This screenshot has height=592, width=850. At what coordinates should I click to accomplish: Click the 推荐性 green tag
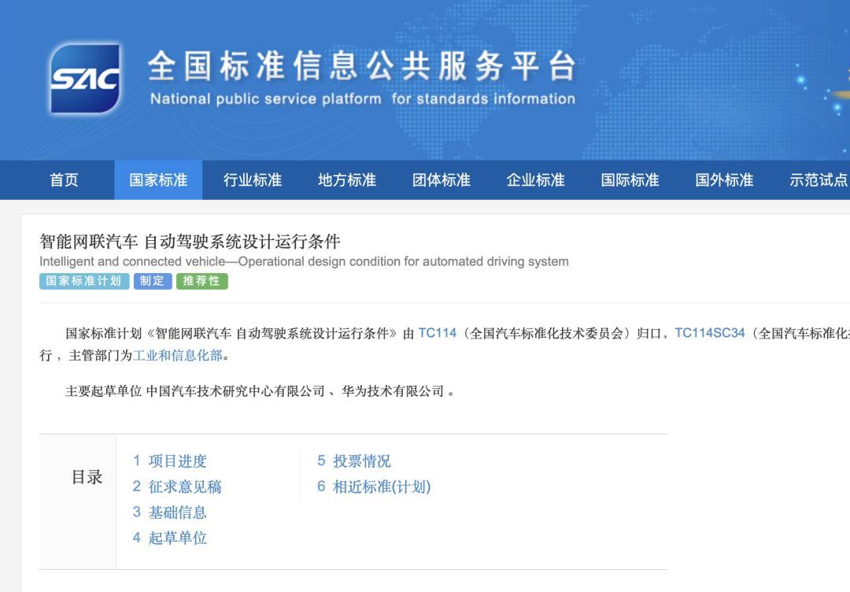click(202, 281)
